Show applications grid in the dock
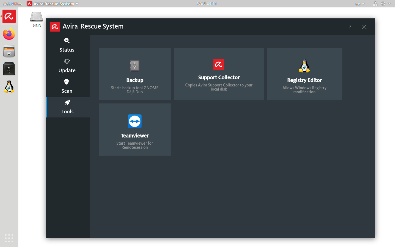The image size is (395, 247). pos(9,238)
